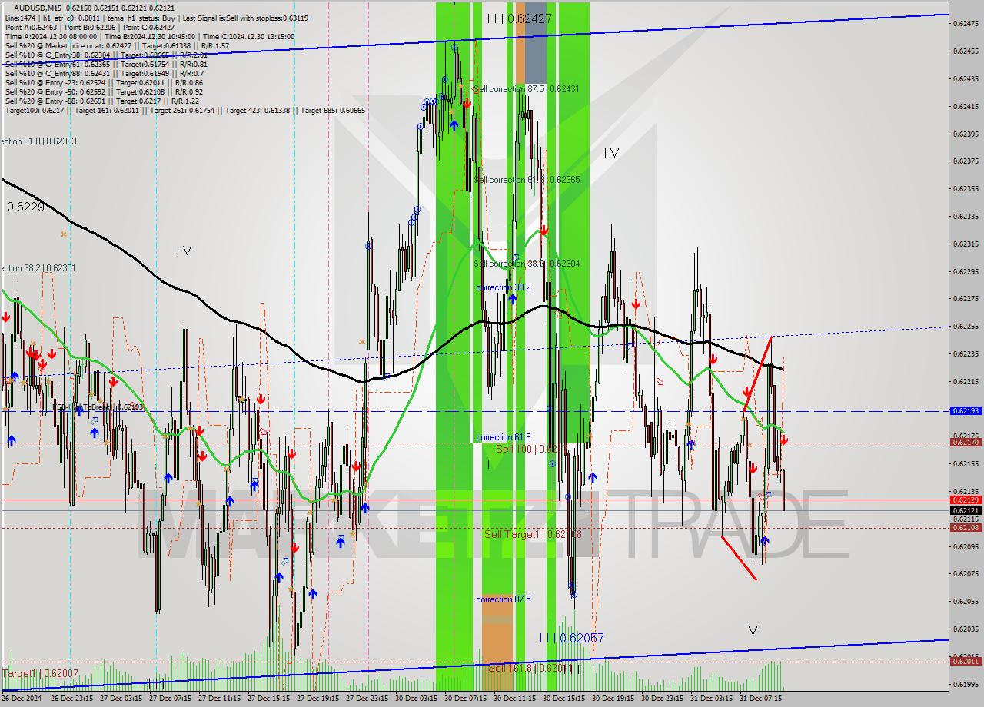Click the '27 Dec 23:15' time axis label
984x707 pixels.
[366, 699]
